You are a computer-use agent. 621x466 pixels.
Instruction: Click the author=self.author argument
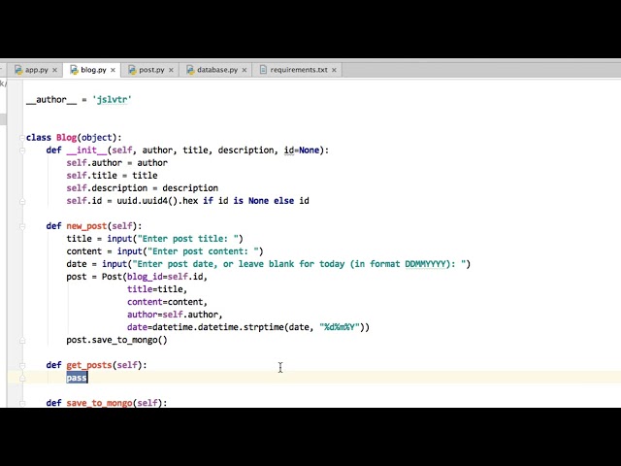(x=174, y=315)
